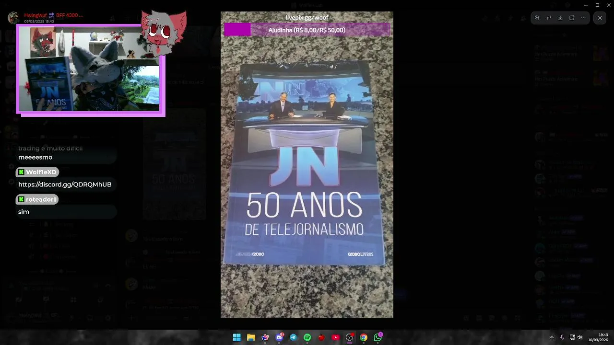Screen dimensions: 614x345
Task: Download the image with the save icon
Action: pos(560,18)
